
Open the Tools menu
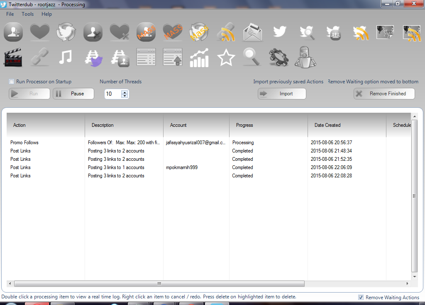click(x=28, y=14)
